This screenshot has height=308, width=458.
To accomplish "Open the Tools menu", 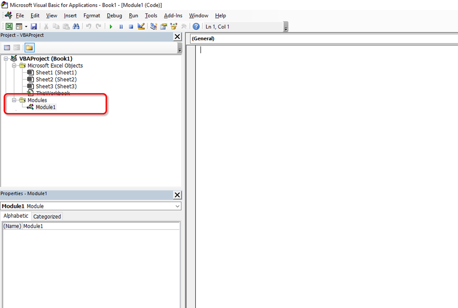I will (x=151, y=16).
